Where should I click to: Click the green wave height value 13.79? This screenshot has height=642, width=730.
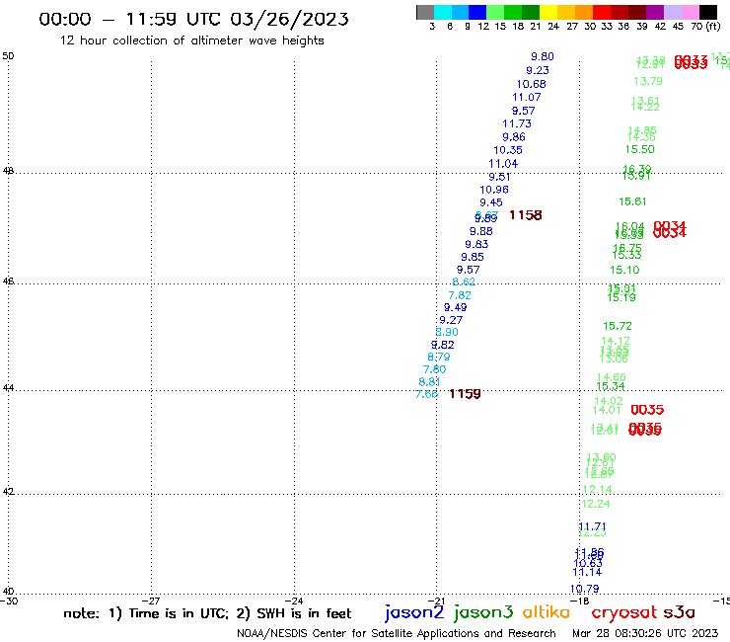[x=647, y=81]
